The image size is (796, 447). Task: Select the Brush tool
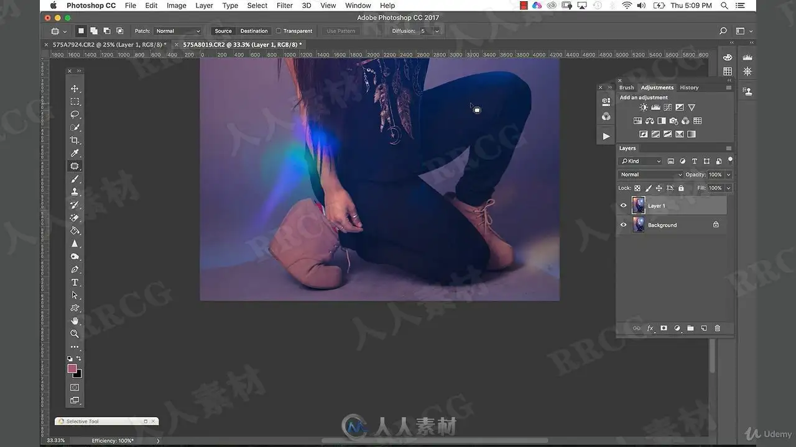click(75, 179)
